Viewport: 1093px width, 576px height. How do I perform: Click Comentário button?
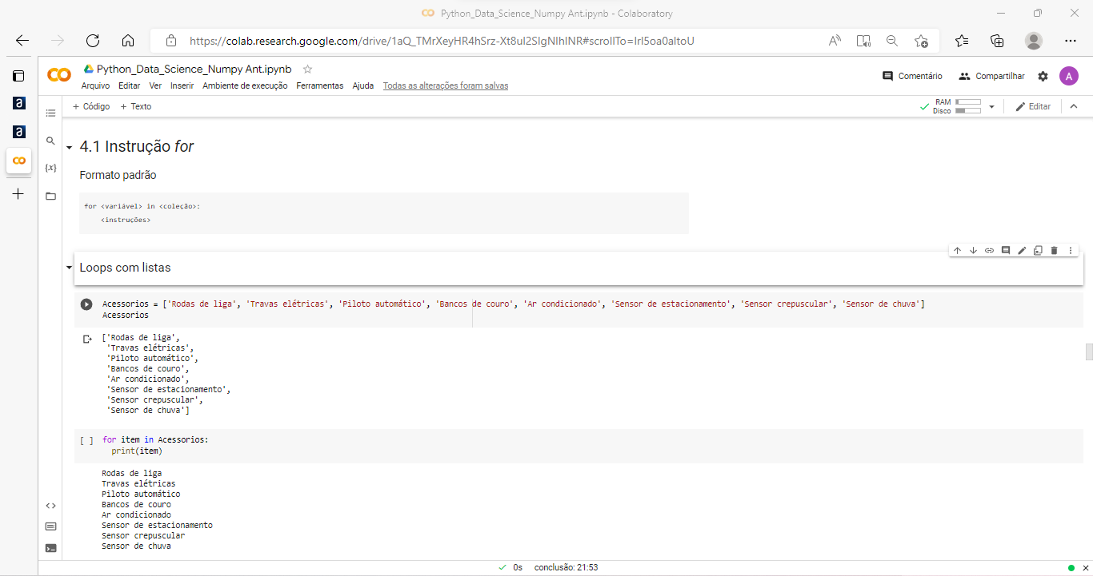(x=912, y=76)
